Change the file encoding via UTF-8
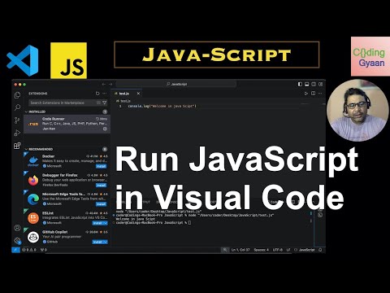Image resolution: width=390 pixels, height=293 pixels. (278, 250)
